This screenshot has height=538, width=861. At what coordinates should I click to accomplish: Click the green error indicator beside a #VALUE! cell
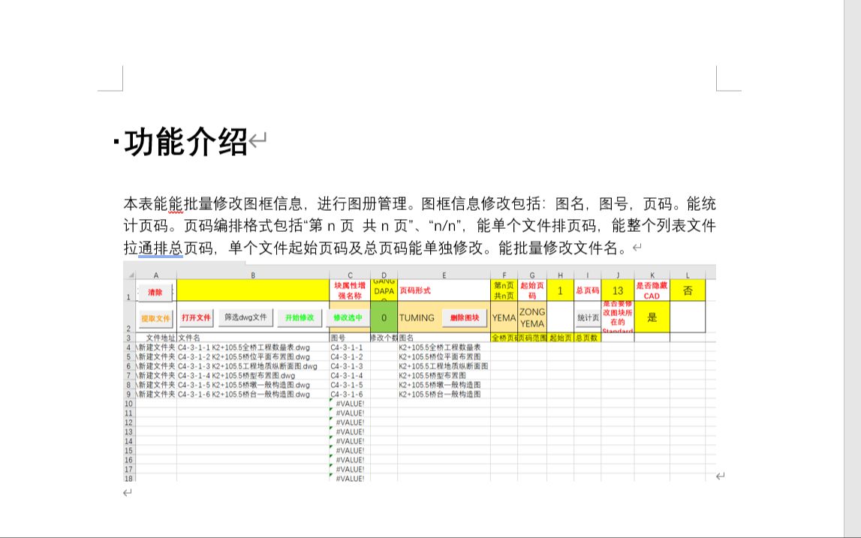point(330,400)
